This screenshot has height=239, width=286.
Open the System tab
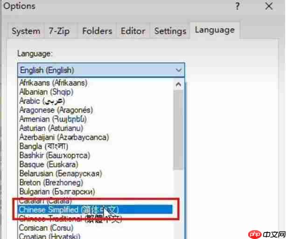[x=26, y=31]
